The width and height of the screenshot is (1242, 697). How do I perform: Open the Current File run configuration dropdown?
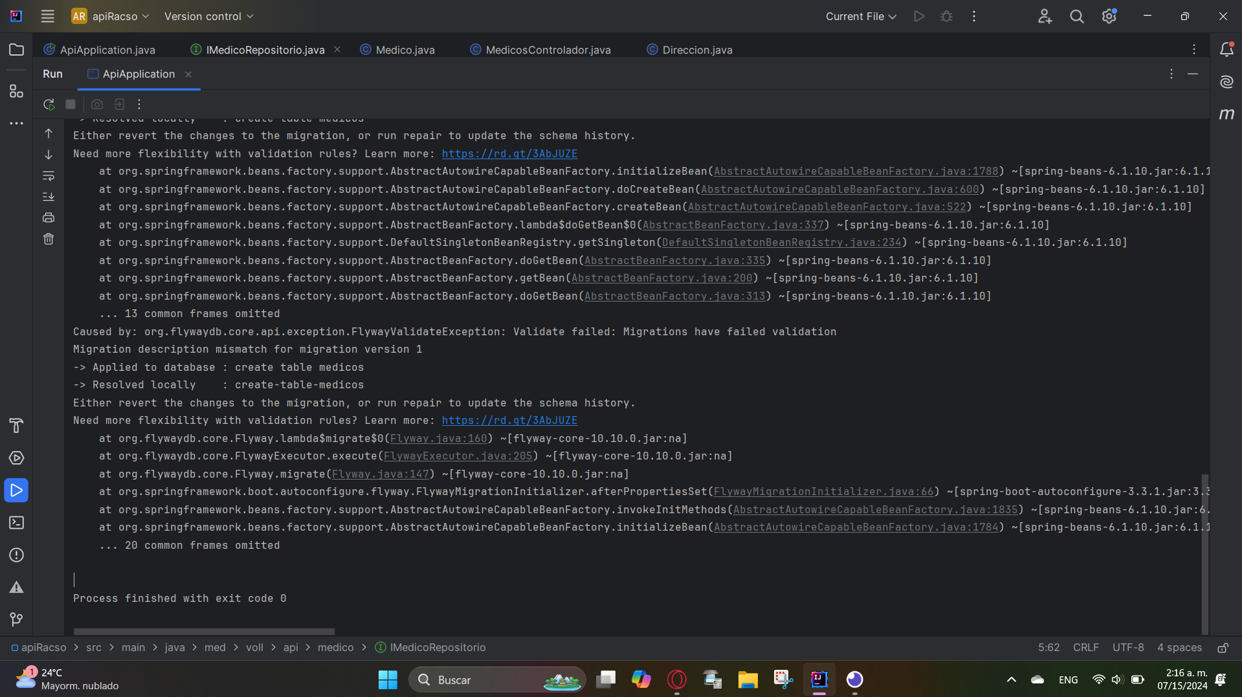(861, 16)
